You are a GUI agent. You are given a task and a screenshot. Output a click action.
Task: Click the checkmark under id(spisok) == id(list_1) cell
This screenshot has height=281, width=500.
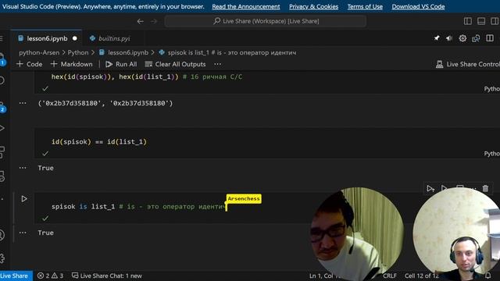pyautogui.click(x=45, y=154)
